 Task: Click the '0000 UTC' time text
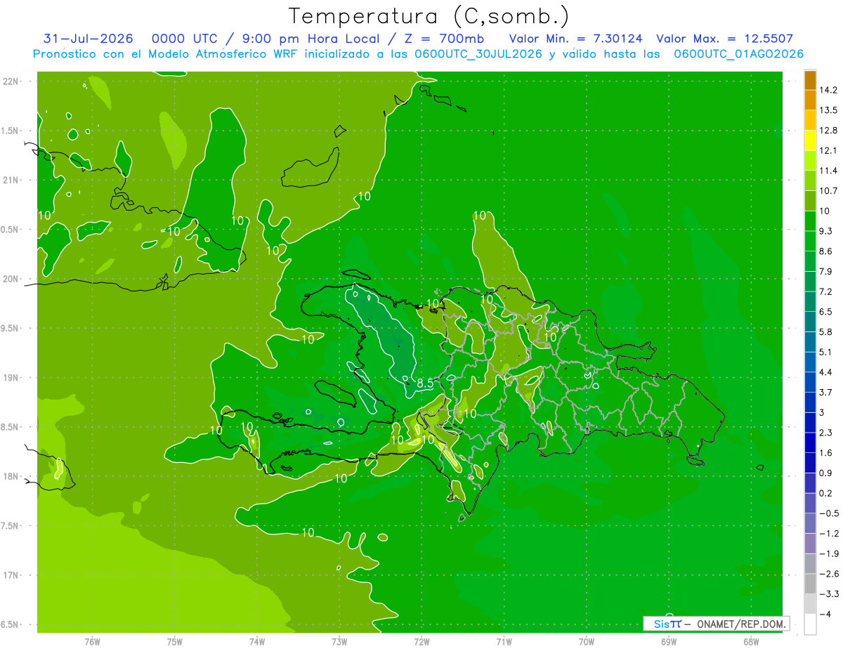(x=184, y=39)
